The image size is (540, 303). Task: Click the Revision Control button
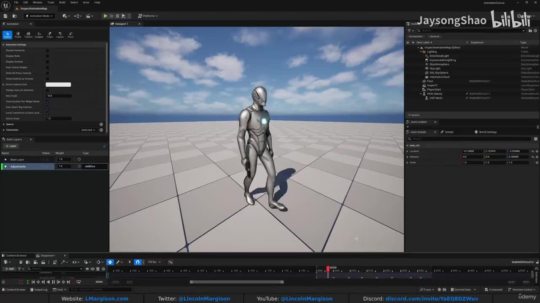click(x=522, y=290)
